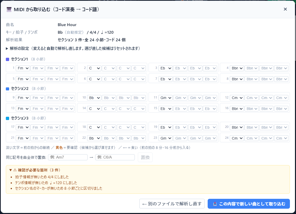Click the purple セクション1 color swatch
The image size is (296, 214).
click(x=8, y=59)
